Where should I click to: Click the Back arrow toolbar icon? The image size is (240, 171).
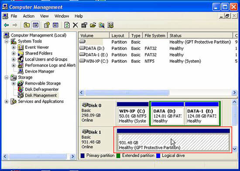click(x=6, y=25)
